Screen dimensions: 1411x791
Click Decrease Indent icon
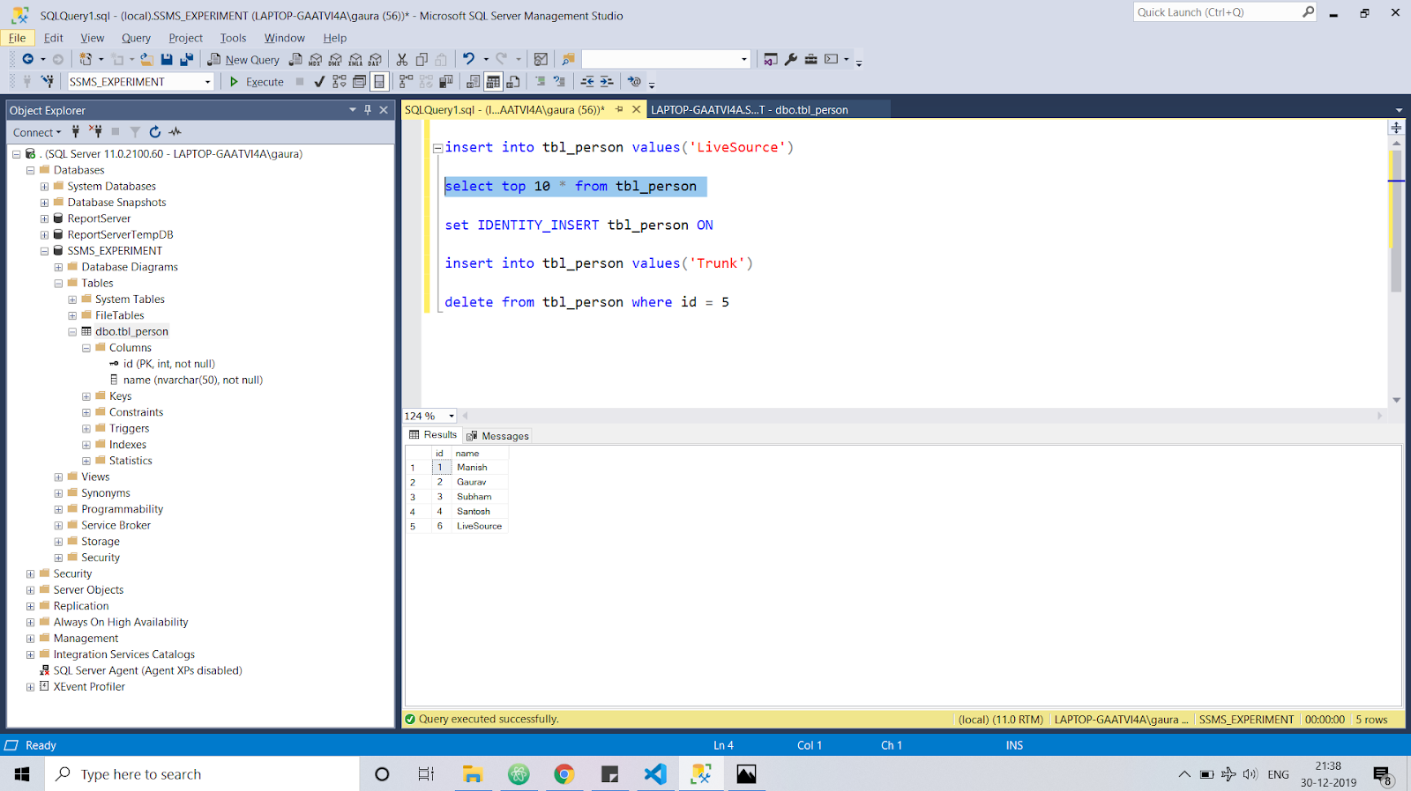[587, 82]
